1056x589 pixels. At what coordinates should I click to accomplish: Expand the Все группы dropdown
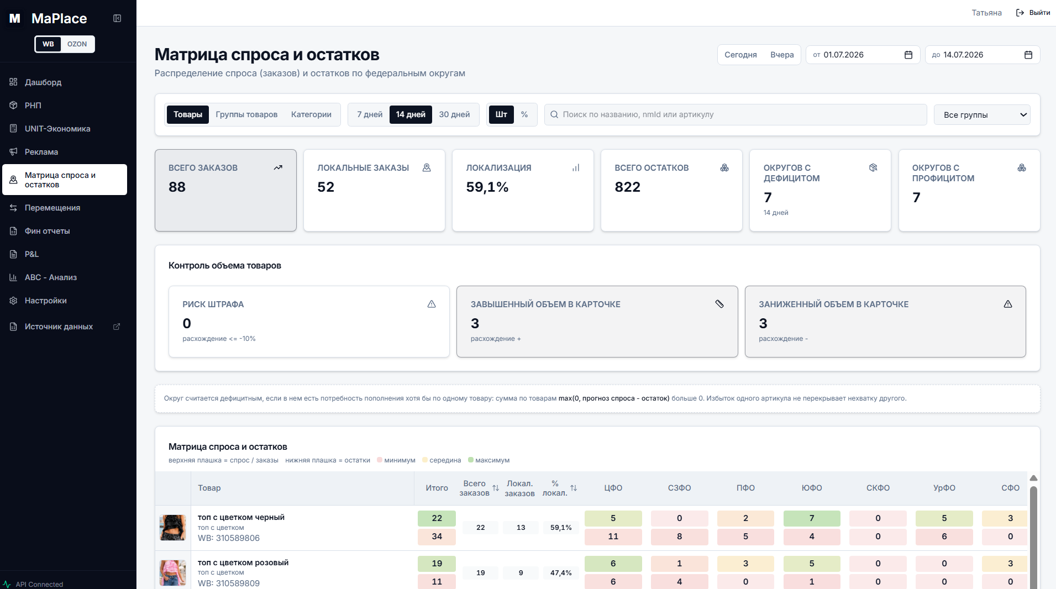click(982, 114)
